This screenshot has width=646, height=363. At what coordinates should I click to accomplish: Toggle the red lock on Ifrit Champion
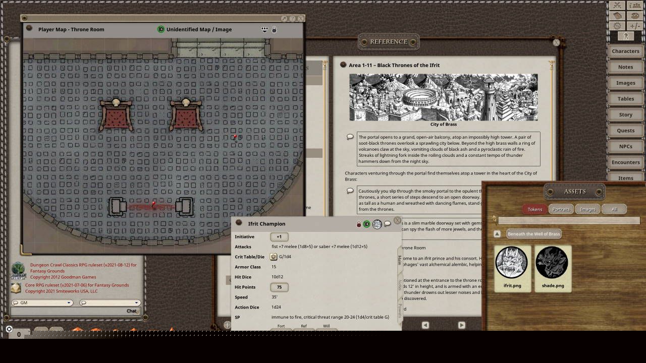(359, 224)
